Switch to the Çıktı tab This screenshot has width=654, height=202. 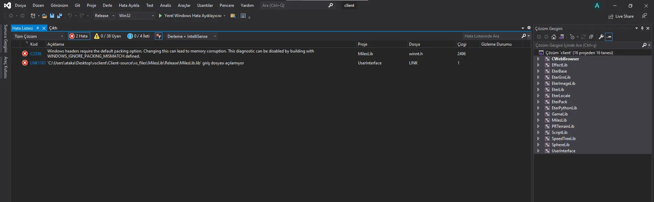pos(53,28)
